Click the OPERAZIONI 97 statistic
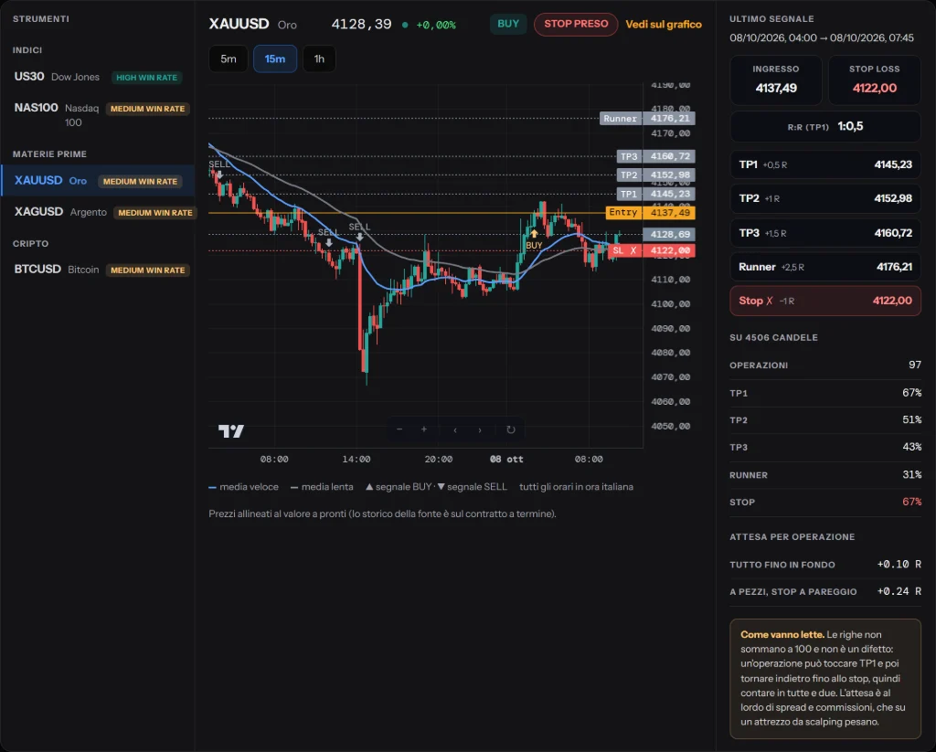 coord(825,365)
